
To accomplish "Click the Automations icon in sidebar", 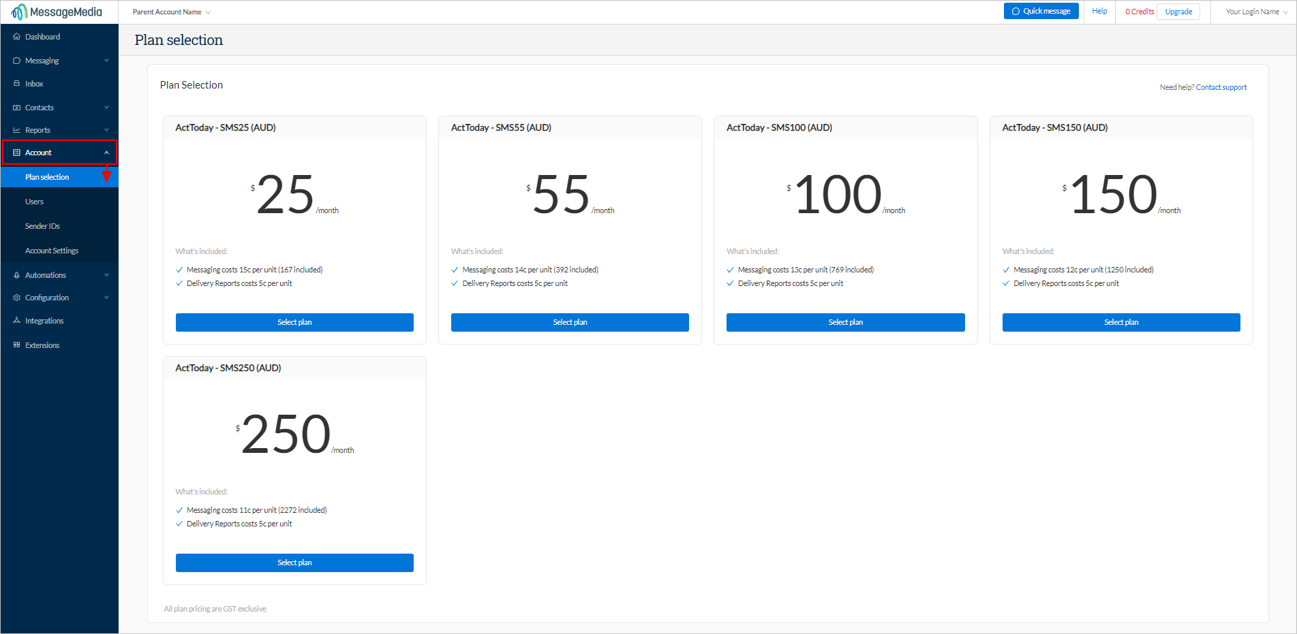I will pos(17,275).
